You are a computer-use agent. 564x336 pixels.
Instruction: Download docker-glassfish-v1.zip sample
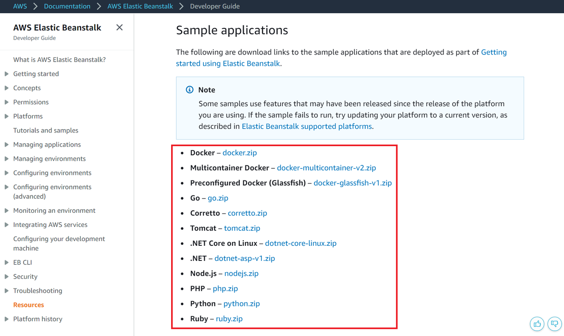pos(352,183)
